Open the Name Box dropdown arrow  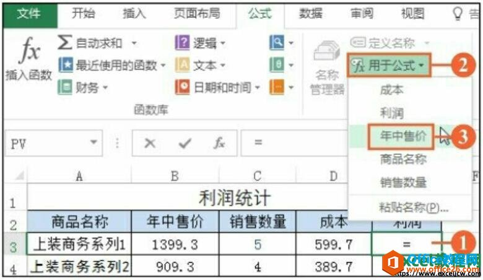pyautogui.click(x=94, y=142)
